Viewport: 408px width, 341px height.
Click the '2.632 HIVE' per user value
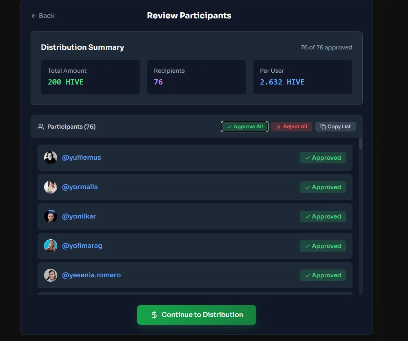pyautogui.click(x=282, y=82)
